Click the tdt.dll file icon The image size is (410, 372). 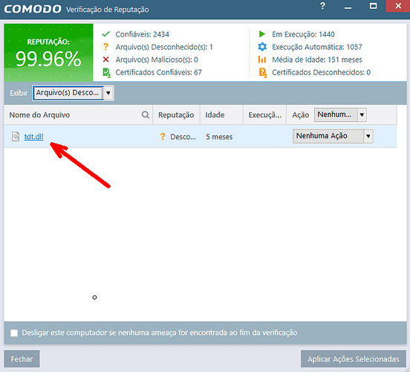(x=16, y=136)
